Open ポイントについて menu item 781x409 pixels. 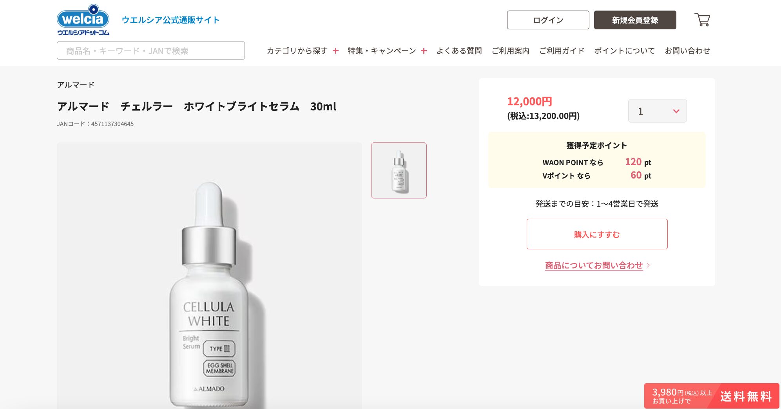click(x=624, y=50)
